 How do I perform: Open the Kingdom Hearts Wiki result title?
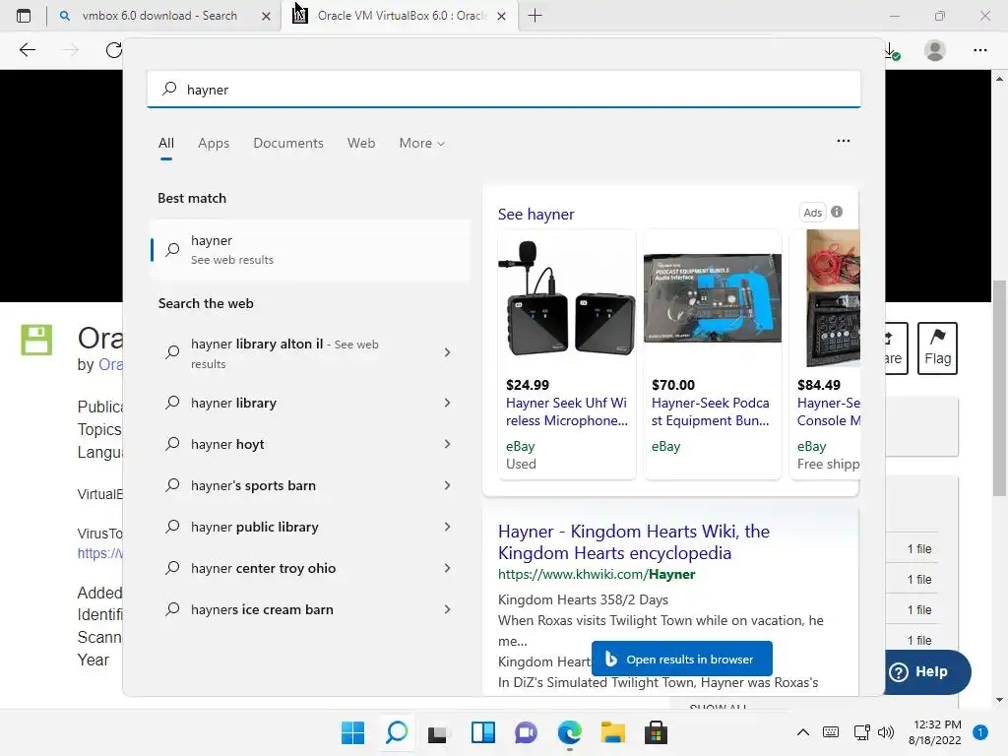633,542
